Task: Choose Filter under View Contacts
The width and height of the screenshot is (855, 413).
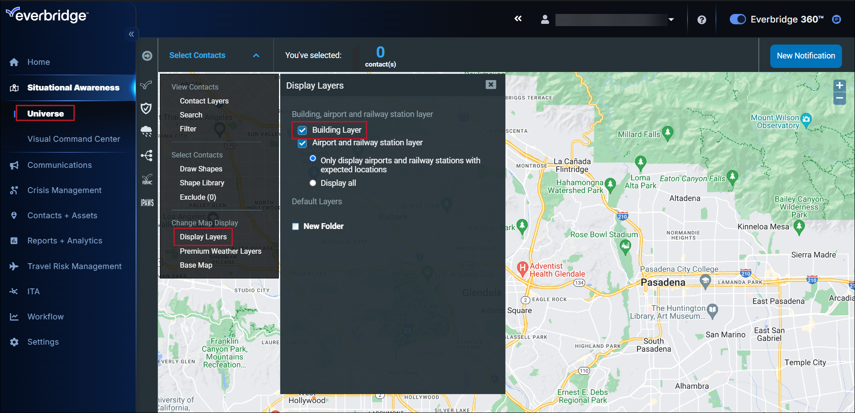Action: [x=188, y=129]
